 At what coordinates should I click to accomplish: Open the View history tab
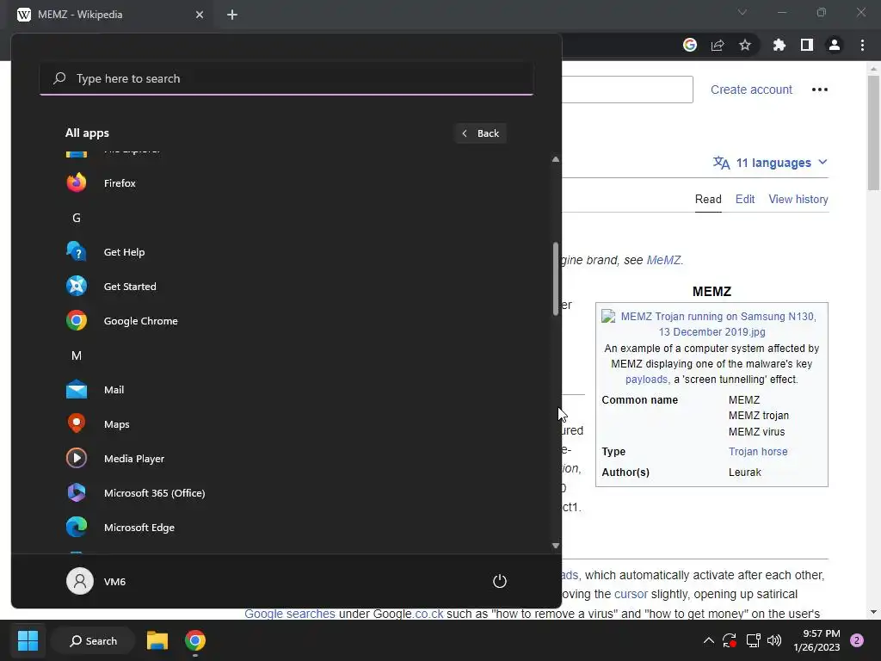pos(798,199)
